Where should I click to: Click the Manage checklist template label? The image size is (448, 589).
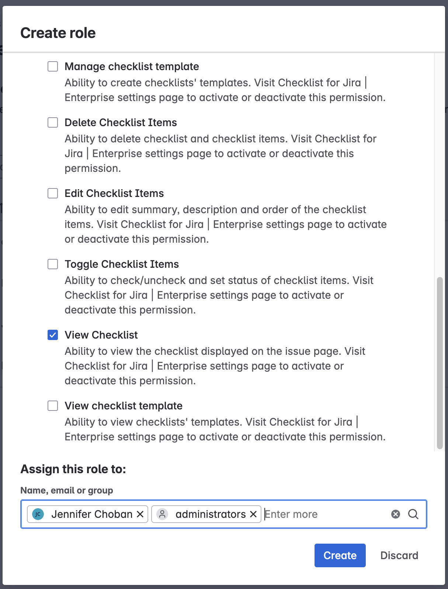[132, 66]
